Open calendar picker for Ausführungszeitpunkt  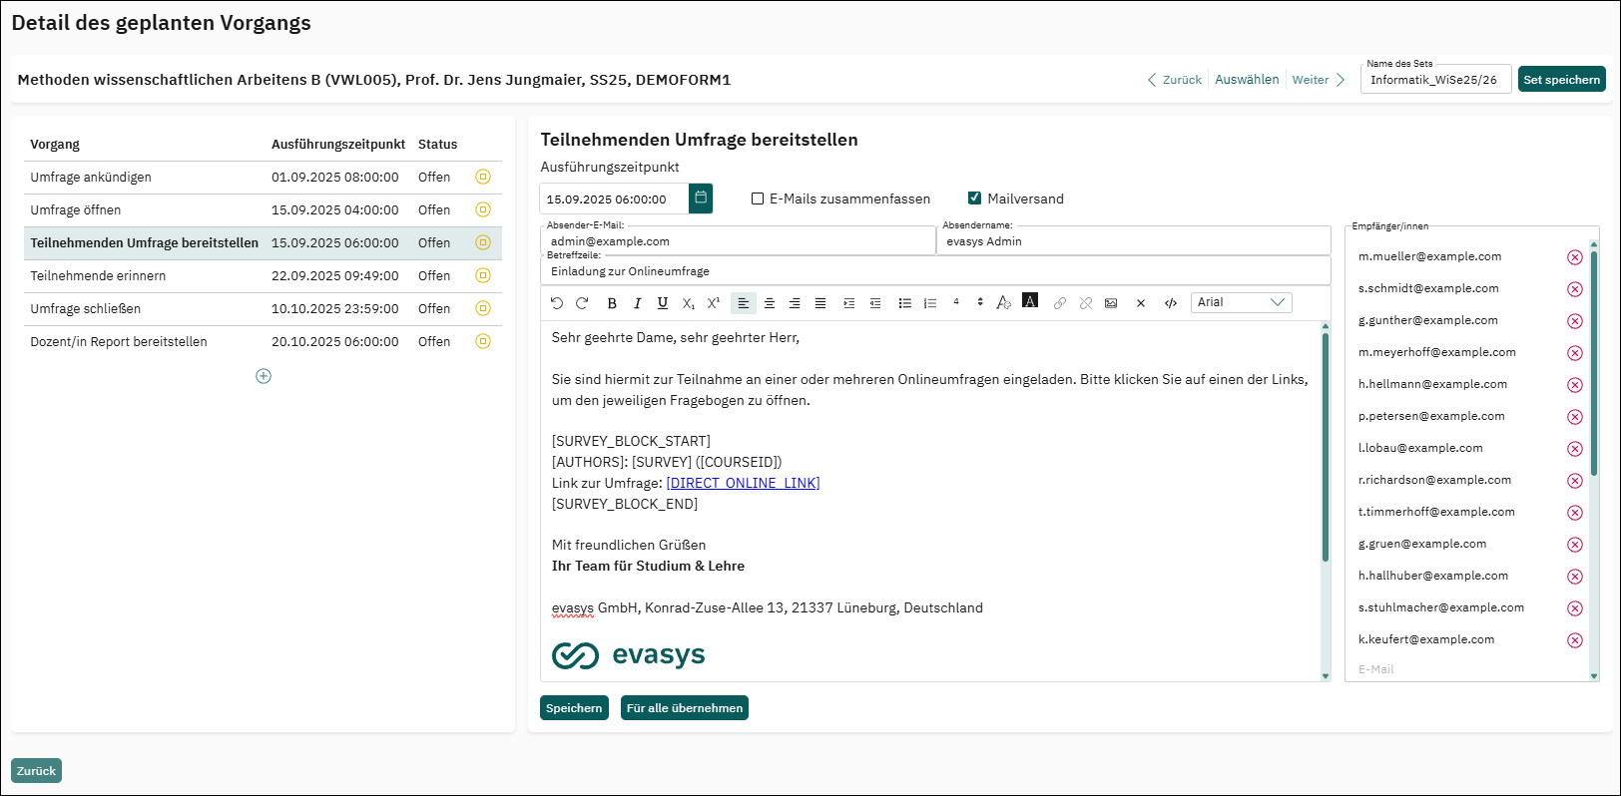click(702, 199)
